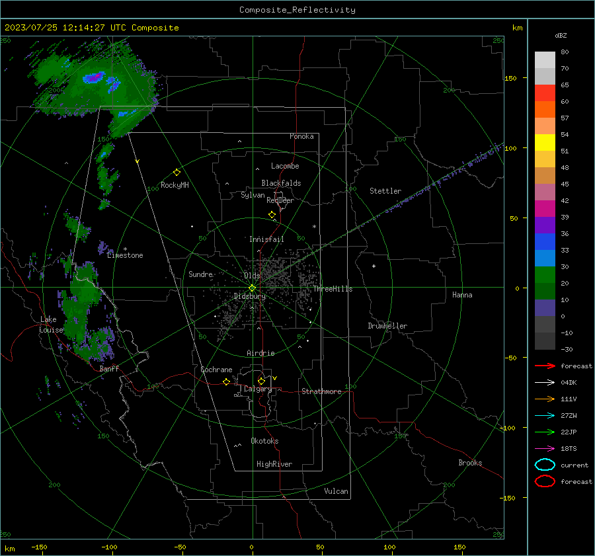This screenshot has height=556, width=595.
Task: Click the Vulcan city label
Action: [337, 491]
